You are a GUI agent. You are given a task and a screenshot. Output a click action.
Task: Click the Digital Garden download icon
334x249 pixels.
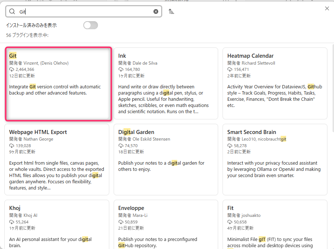coord(121,146)
